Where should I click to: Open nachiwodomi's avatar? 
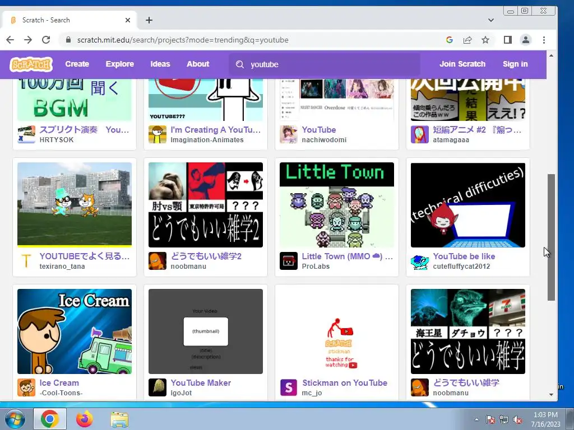click(289, 134)
